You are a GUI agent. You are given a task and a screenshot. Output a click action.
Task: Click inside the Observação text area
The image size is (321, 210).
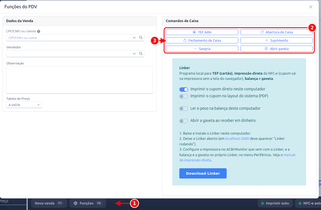[79, 80]
